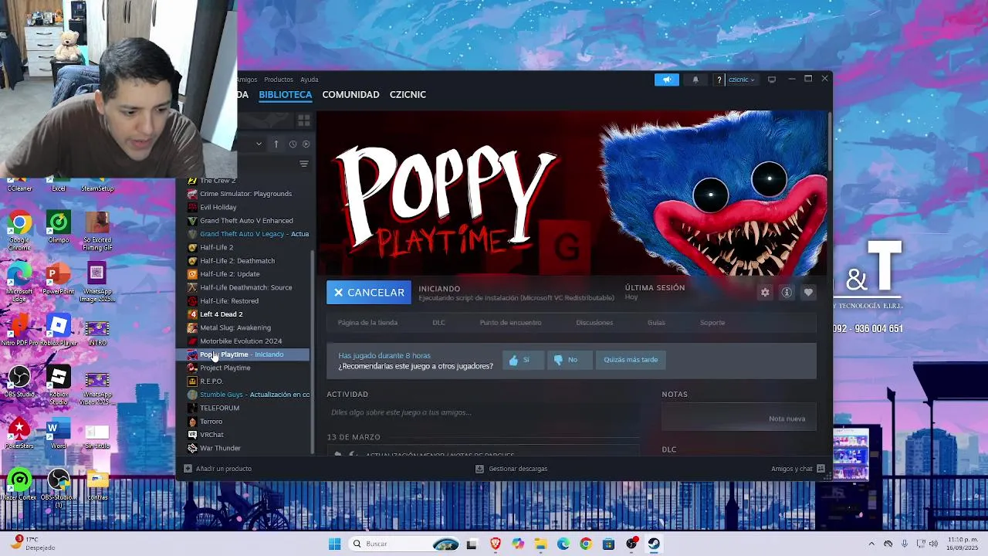Click the Gestionar descargas download icon
This screenshot has width=988, height=556.
pos(479,469)
